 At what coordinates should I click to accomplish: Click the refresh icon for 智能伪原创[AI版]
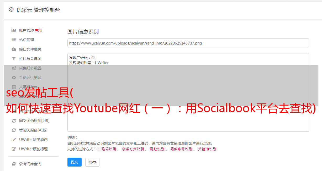(x=14, y=130)
